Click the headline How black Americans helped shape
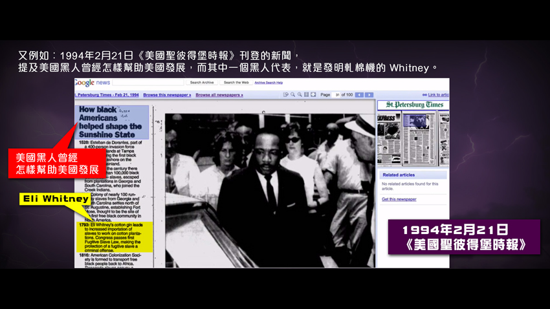 [111, 122]
